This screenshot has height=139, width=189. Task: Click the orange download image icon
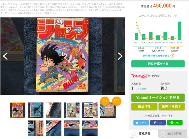105,101
